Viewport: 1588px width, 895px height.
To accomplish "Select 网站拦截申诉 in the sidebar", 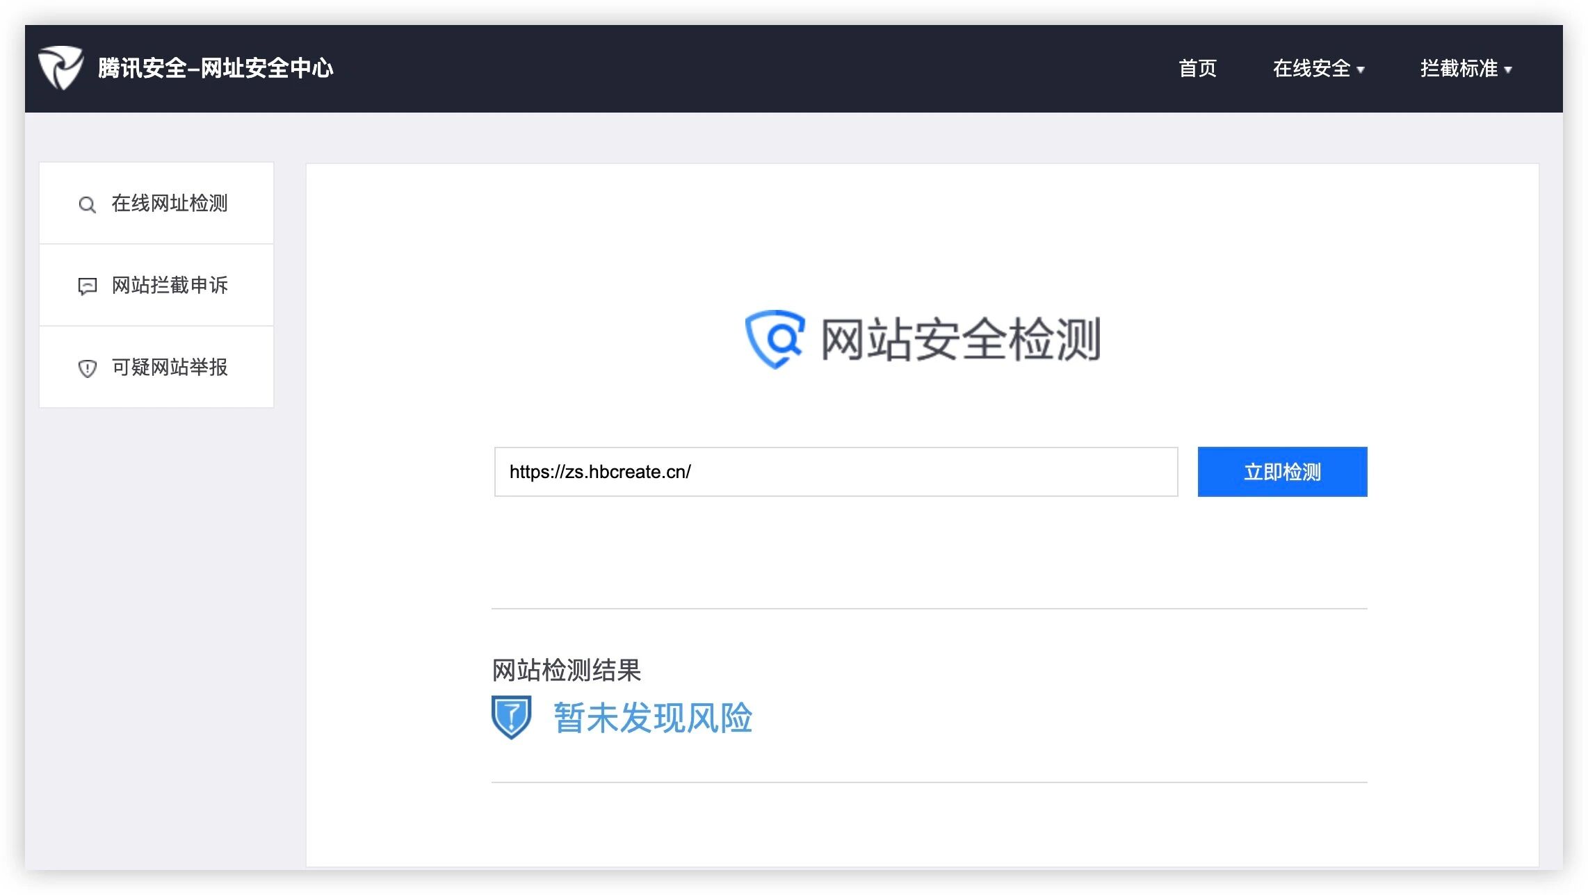I will pyautogui.click(x=170, y=286).
